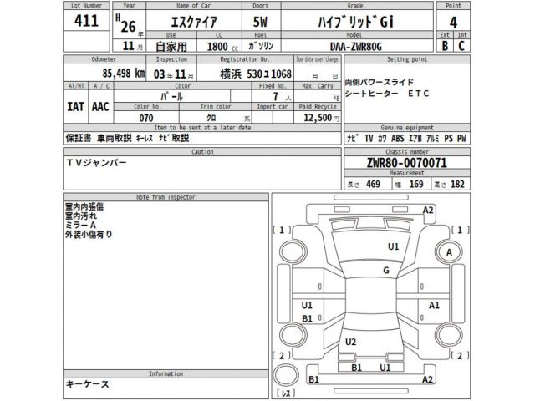The image size is (535, 401).
Task: Select selling point 両側パワースライド
Action: (380, 82)
